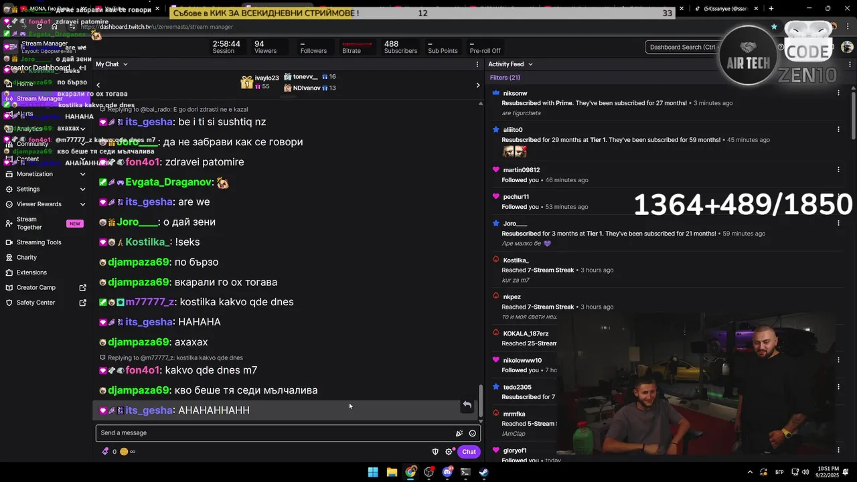Click the profile avatar in dashboard header
Image resolution: width=857 pixels, height=482 pixels.
(847, 47)
